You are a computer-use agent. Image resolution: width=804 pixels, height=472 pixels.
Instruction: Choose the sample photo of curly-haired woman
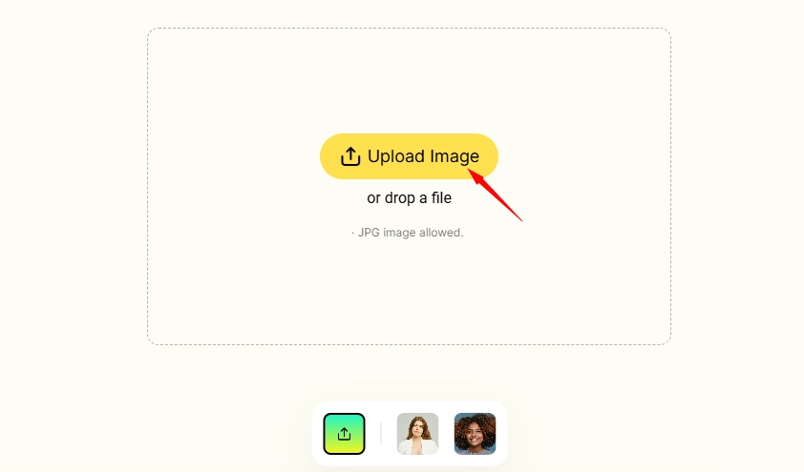point(475,434)
